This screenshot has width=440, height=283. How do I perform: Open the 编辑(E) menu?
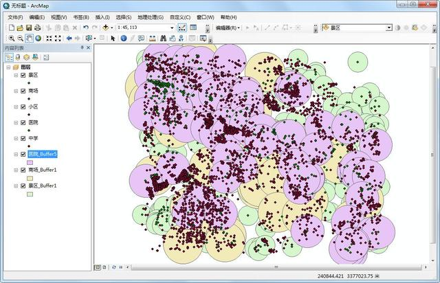(36, 17)
